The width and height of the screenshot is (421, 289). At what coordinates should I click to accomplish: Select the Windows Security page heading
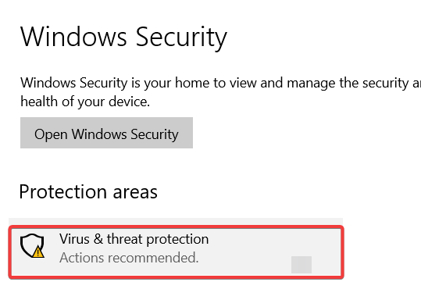coord(123,37)
